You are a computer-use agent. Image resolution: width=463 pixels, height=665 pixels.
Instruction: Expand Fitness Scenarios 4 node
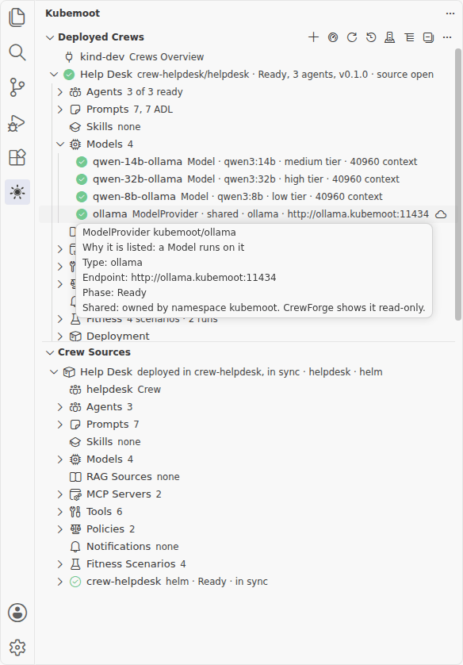coord(60,564)
